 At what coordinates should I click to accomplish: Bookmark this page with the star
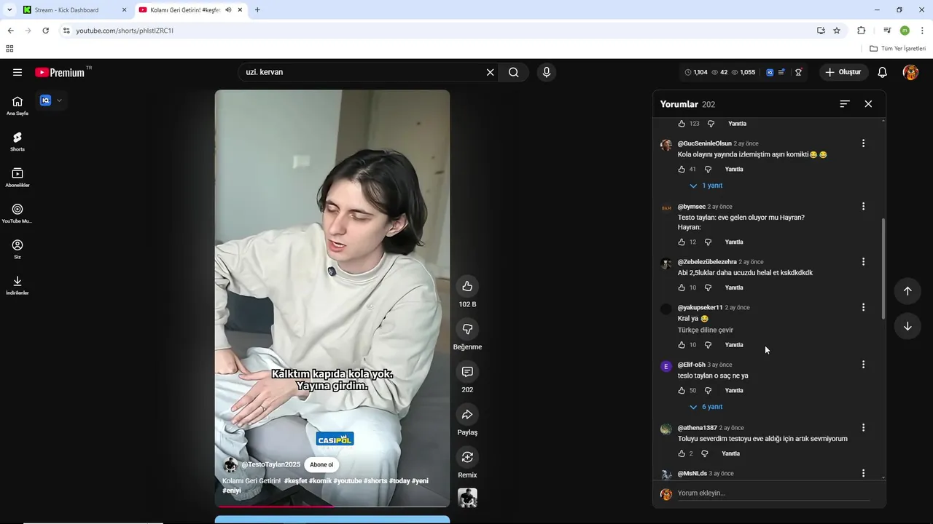click(837, 31)
